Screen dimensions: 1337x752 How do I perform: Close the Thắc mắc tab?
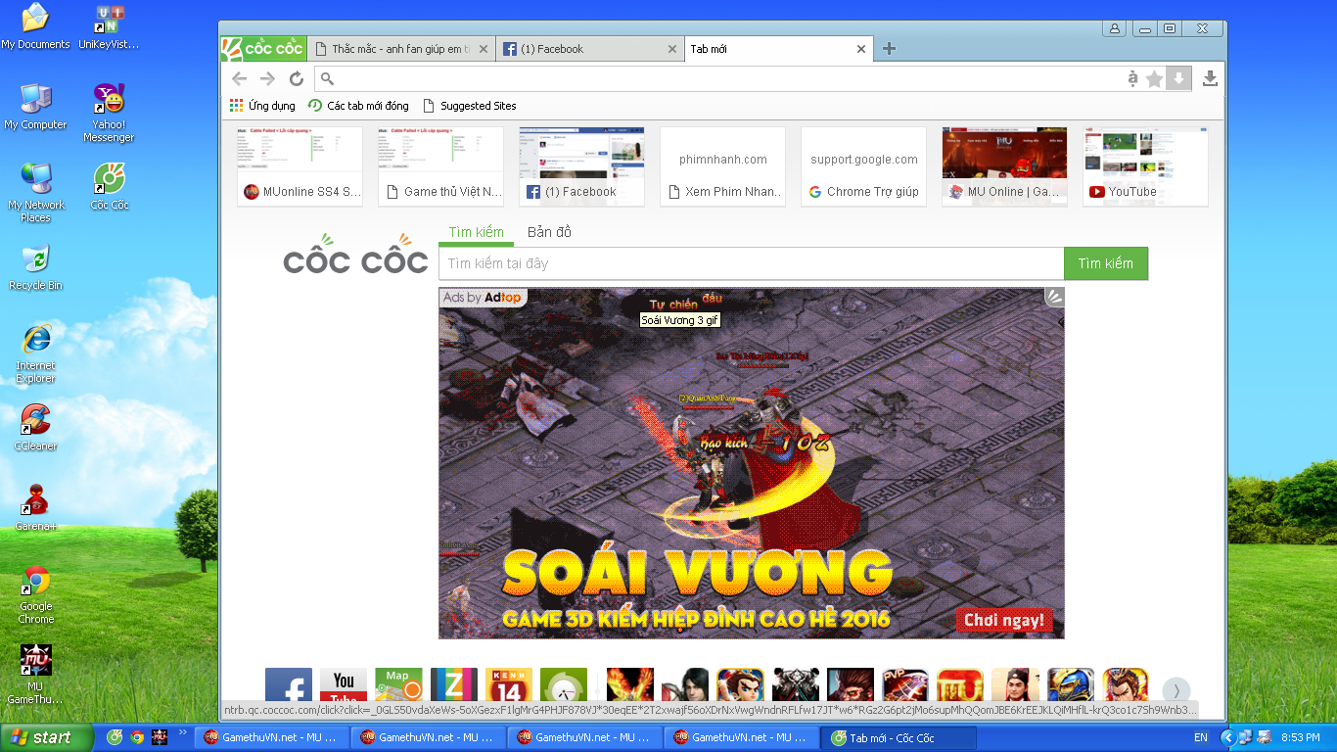coord(483,49)
